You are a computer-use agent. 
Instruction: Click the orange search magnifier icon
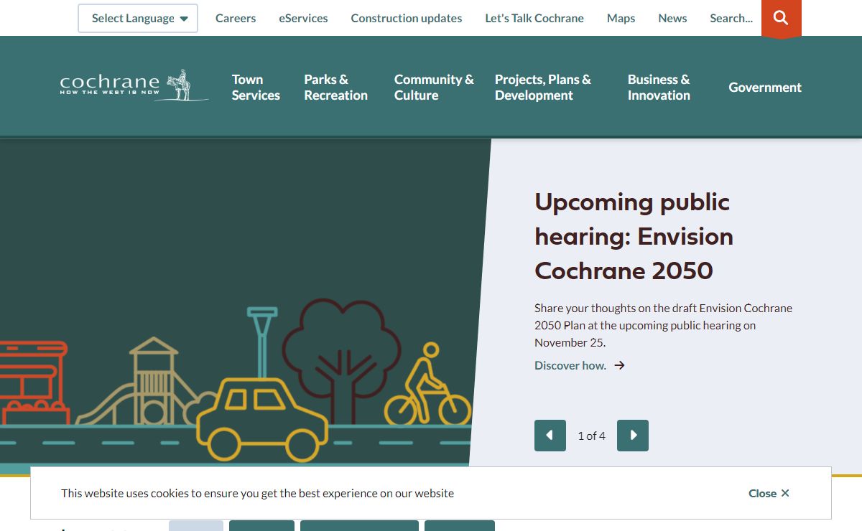tap(781, 18)
